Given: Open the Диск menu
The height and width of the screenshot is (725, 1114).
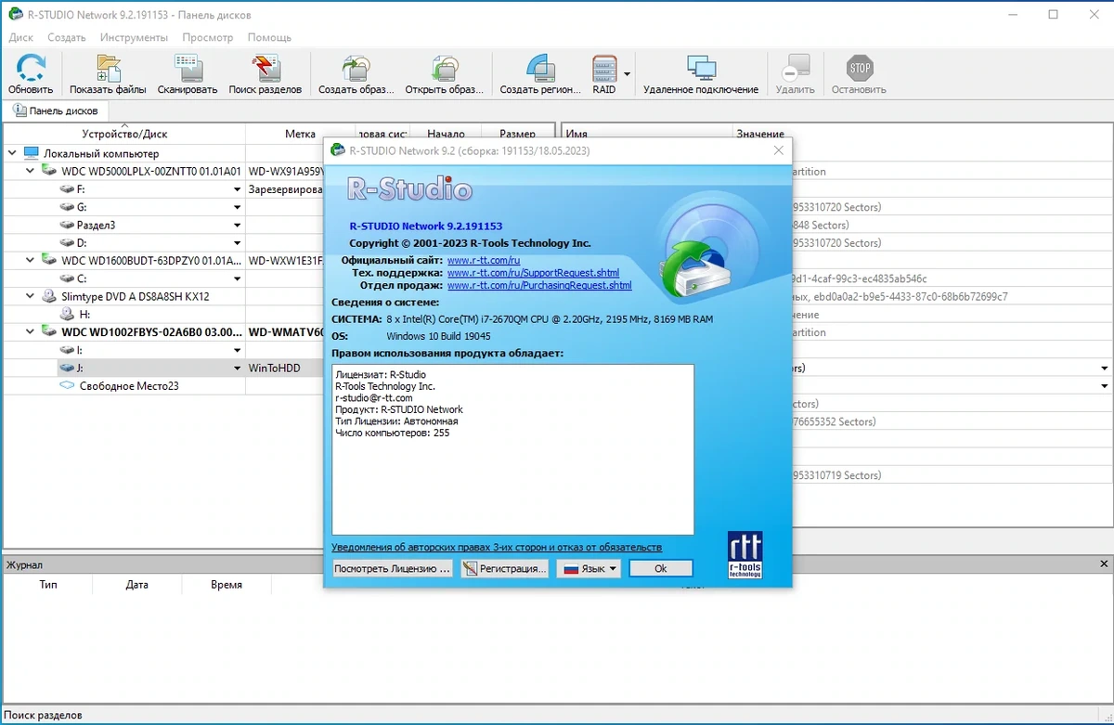Looking at the screenshot, I should click(20, 37).
